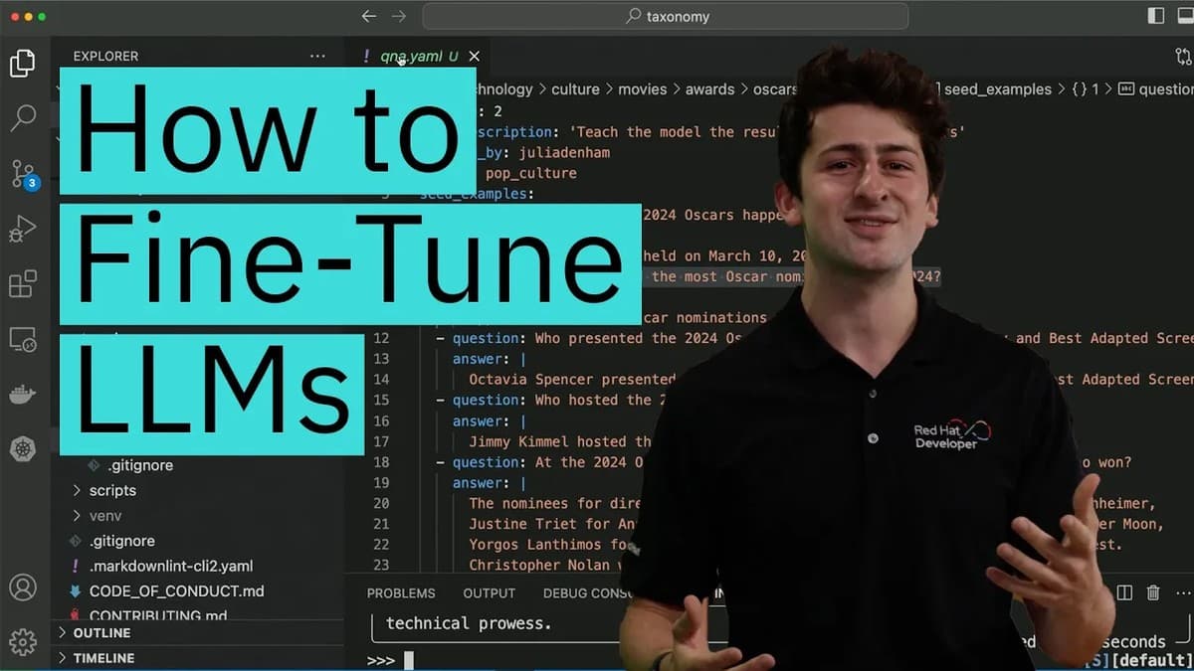Open the Manage gear icon

point(22,641)
